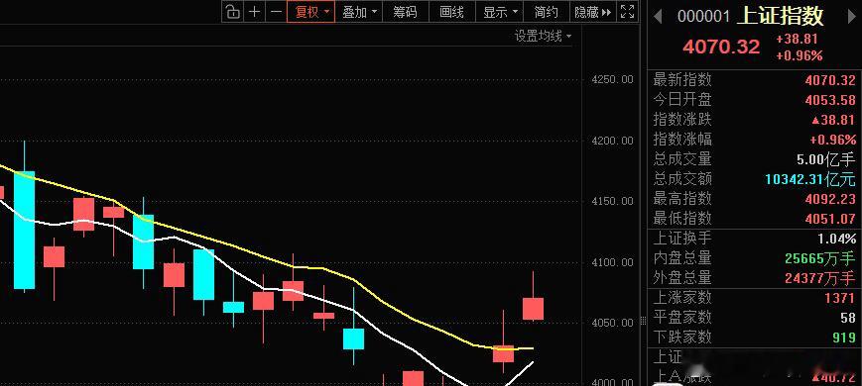Click the 4250.00 price axis label
This screenshot has height=386, width=862.
click(x=612, y=80)
